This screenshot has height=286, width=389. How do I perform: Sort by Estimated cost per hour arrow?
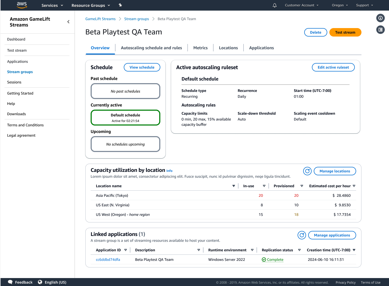tap(354, 186)
